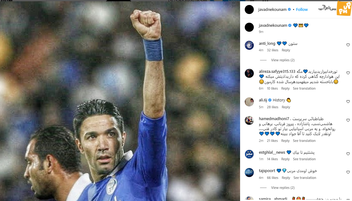Like the anti_long comment with heart icon
This screenshot has height=201, width=352.
coord(348,45)
